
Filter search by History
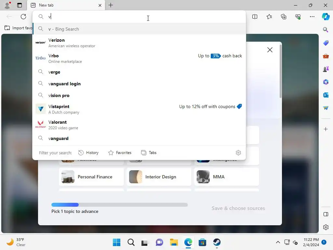pyautogui.click(x=88, y=153)
